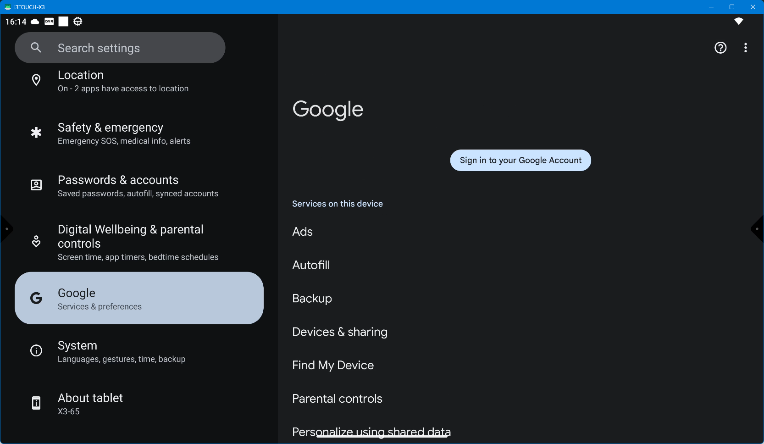
Task: Click the Google G logo icon
Action: 36,299
